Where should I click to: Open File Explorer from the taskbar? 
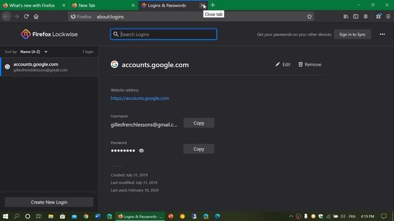[50, 216]
